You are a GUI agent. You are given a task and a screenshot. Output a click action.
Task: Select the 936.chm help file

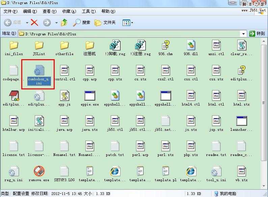pos(165,45)
